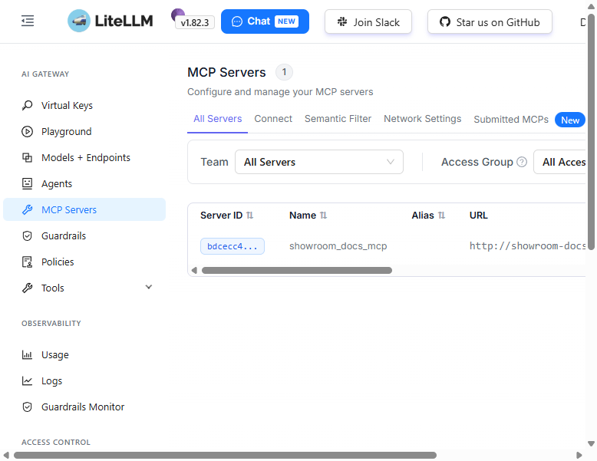Click the Policies document icon

point(27,262)
